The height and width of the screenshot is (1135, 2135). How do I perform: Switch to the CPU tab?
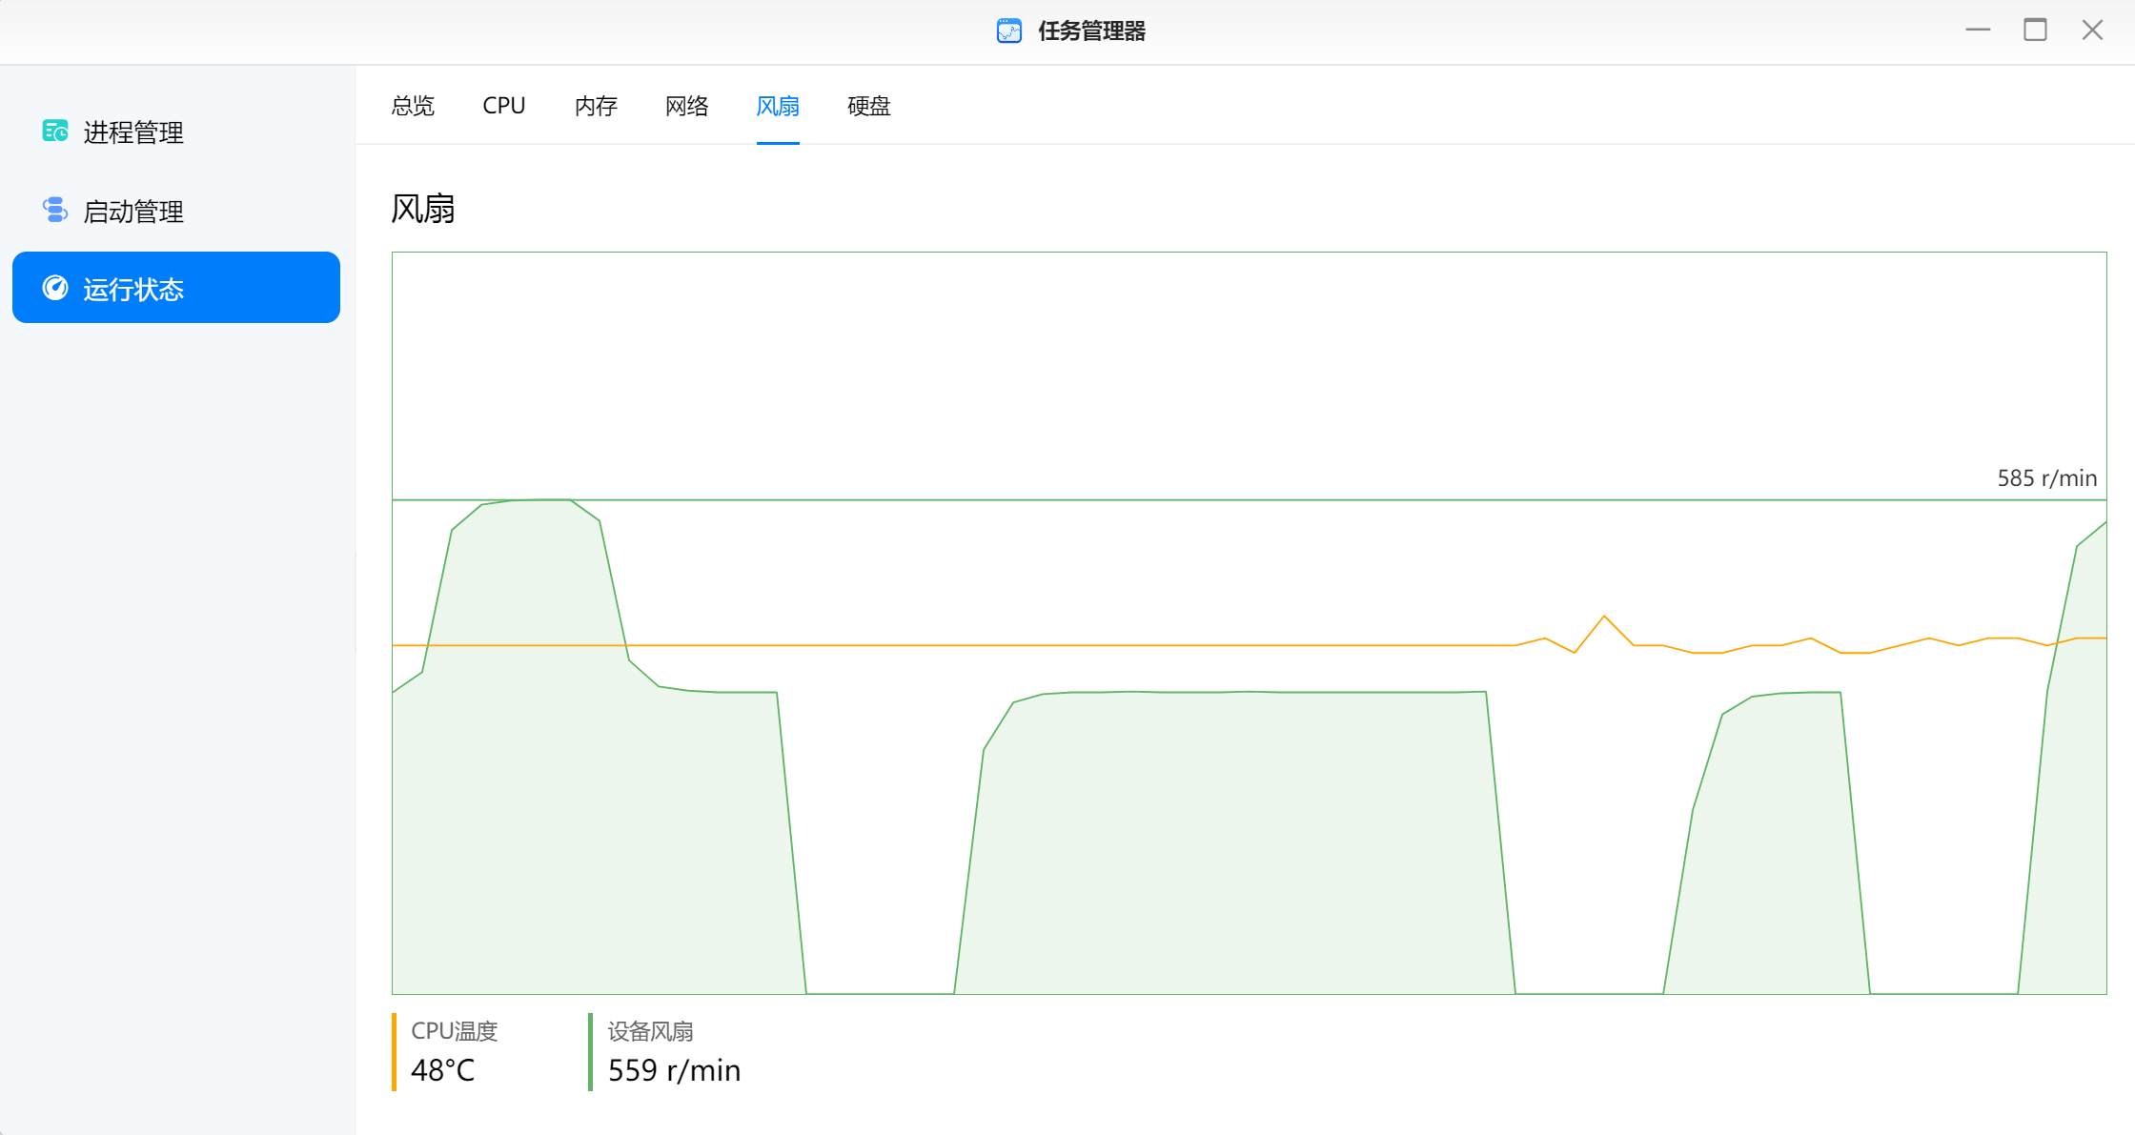[503, 106]
